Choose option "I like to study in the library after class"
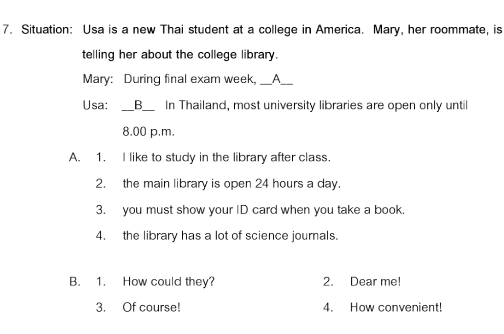Viewport: 504px width, 334px height. click(x=227, y=157)
